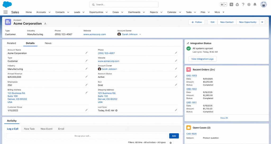Click the Edit account button

point(213,22)
